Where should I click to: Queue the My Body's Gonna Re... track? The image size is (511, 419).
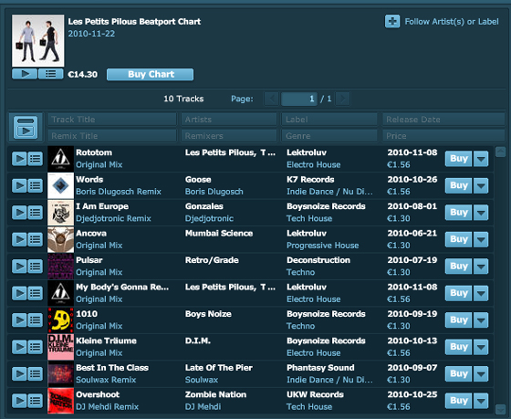pyautogui.click(x=36, y=293)
